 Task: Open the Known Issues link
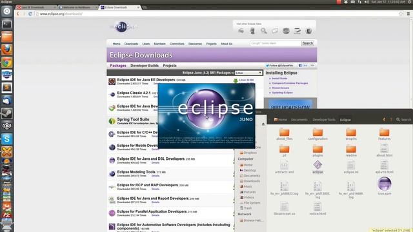pyautogui.click(x=281, y=88)
